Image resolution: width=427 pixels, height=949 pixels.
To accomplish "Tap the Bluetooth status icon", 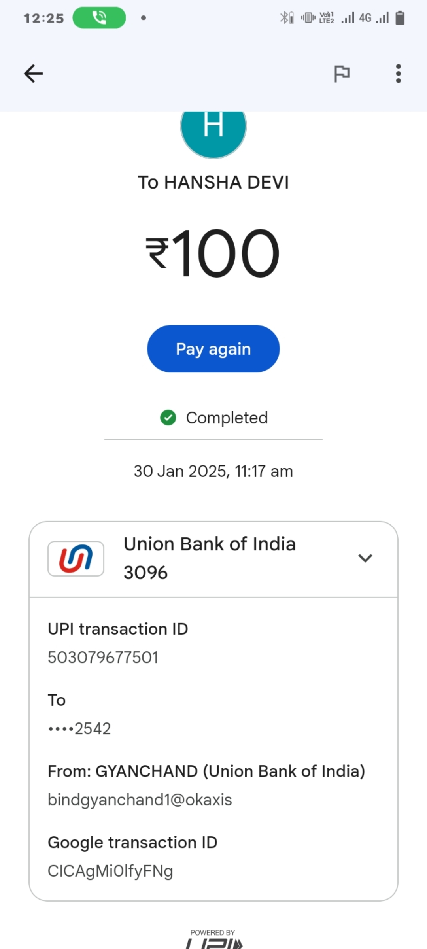I will tap(286, 18).
